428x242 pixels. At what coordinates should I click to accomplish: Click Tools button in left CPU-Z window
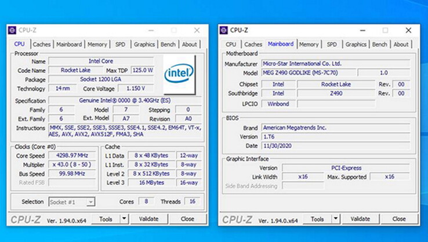point(106,219)
